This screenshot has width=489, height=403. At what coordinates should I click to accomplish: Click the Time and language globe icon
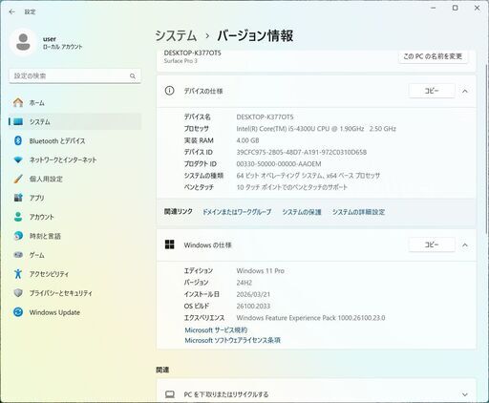click(18, 236)
